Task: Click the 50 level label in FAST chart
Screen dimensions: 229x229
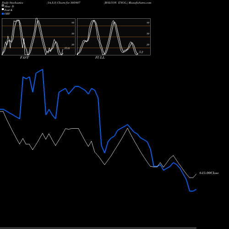Action: (x=73, y=33)
